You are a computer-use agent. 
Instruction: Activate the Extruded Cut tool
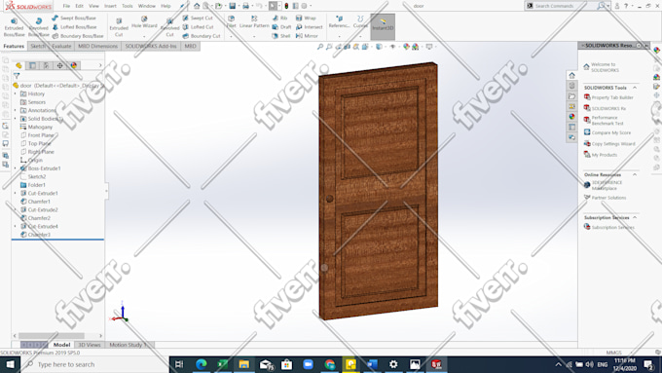click(119, 27)
